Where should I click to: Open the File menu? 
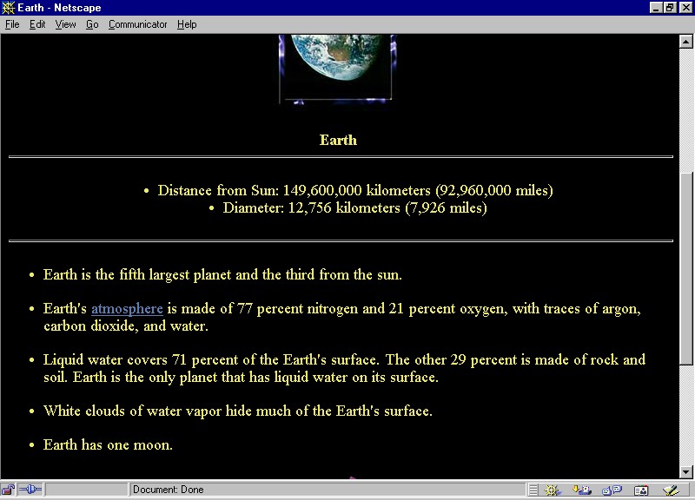(12, 24)
